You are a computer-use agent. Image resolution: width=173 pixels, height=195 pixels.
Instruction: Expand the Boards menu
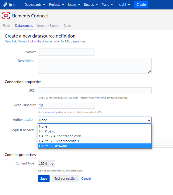coord(91,5)
